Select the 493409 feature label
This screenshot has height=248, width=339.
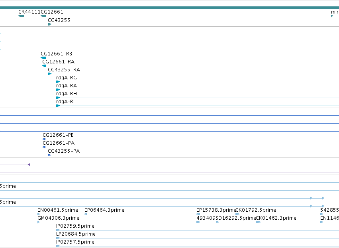click(x=206, y=218)
